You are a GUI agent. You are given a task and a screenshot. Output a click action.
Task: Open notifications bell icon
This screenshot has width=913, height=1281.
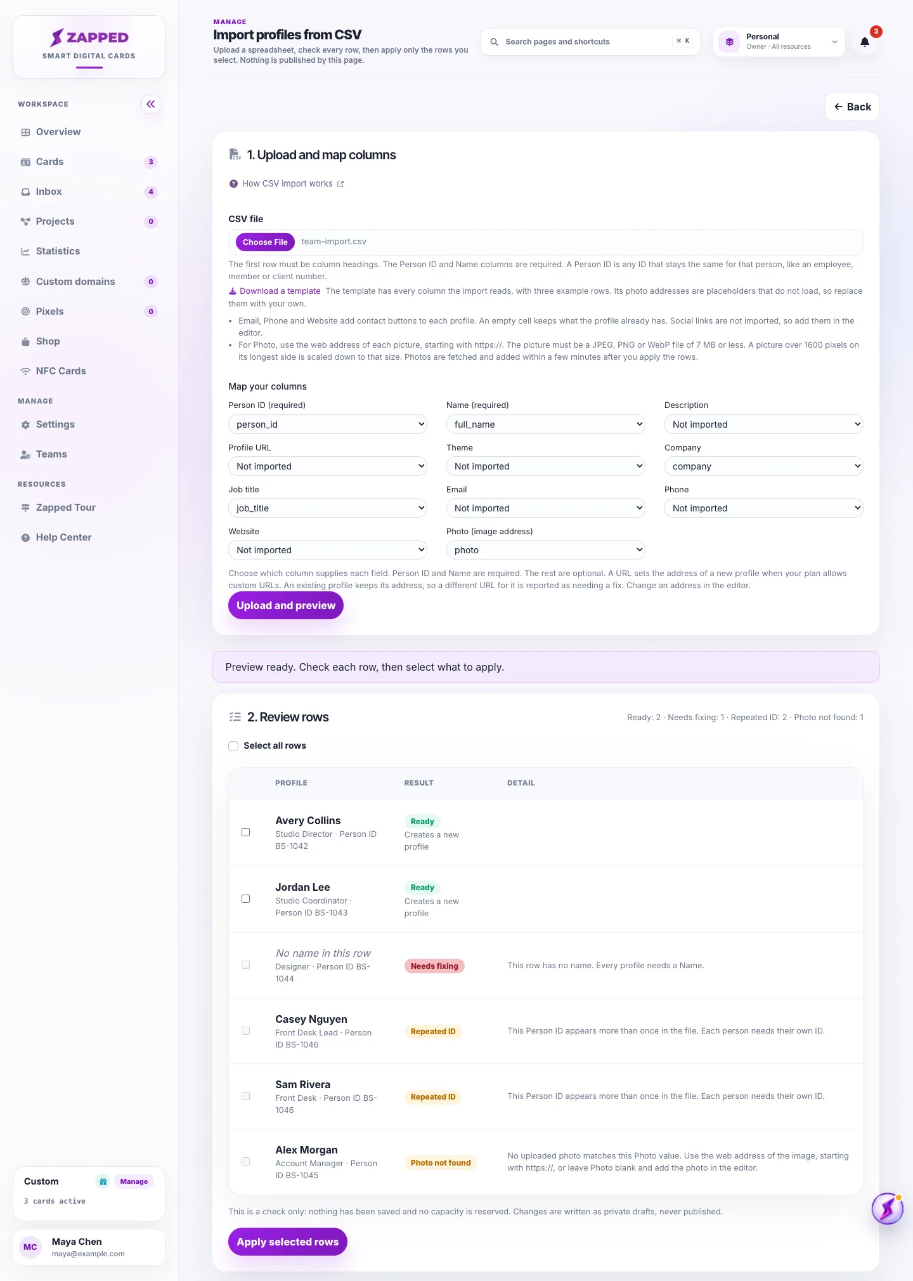click(x=864, y=42)
